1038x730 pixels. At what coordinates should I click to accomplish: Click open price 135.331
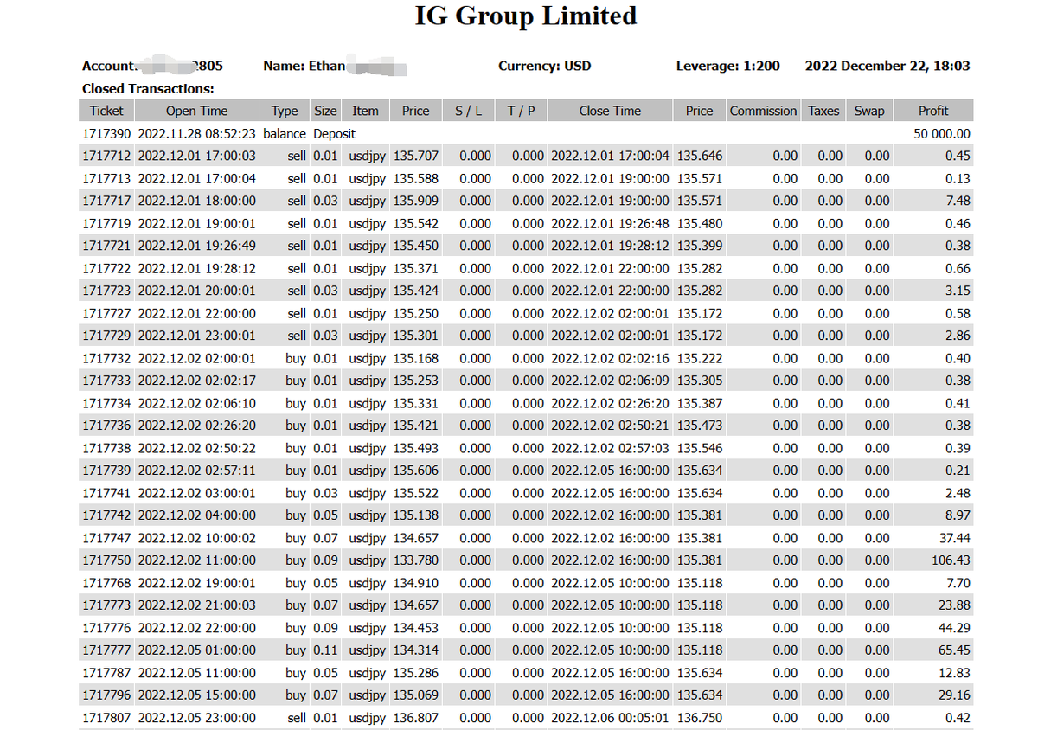[x=416, y=403]
